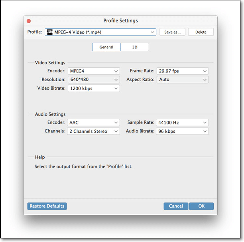
Task: Switch to the General tab
Action: [106, 47]
